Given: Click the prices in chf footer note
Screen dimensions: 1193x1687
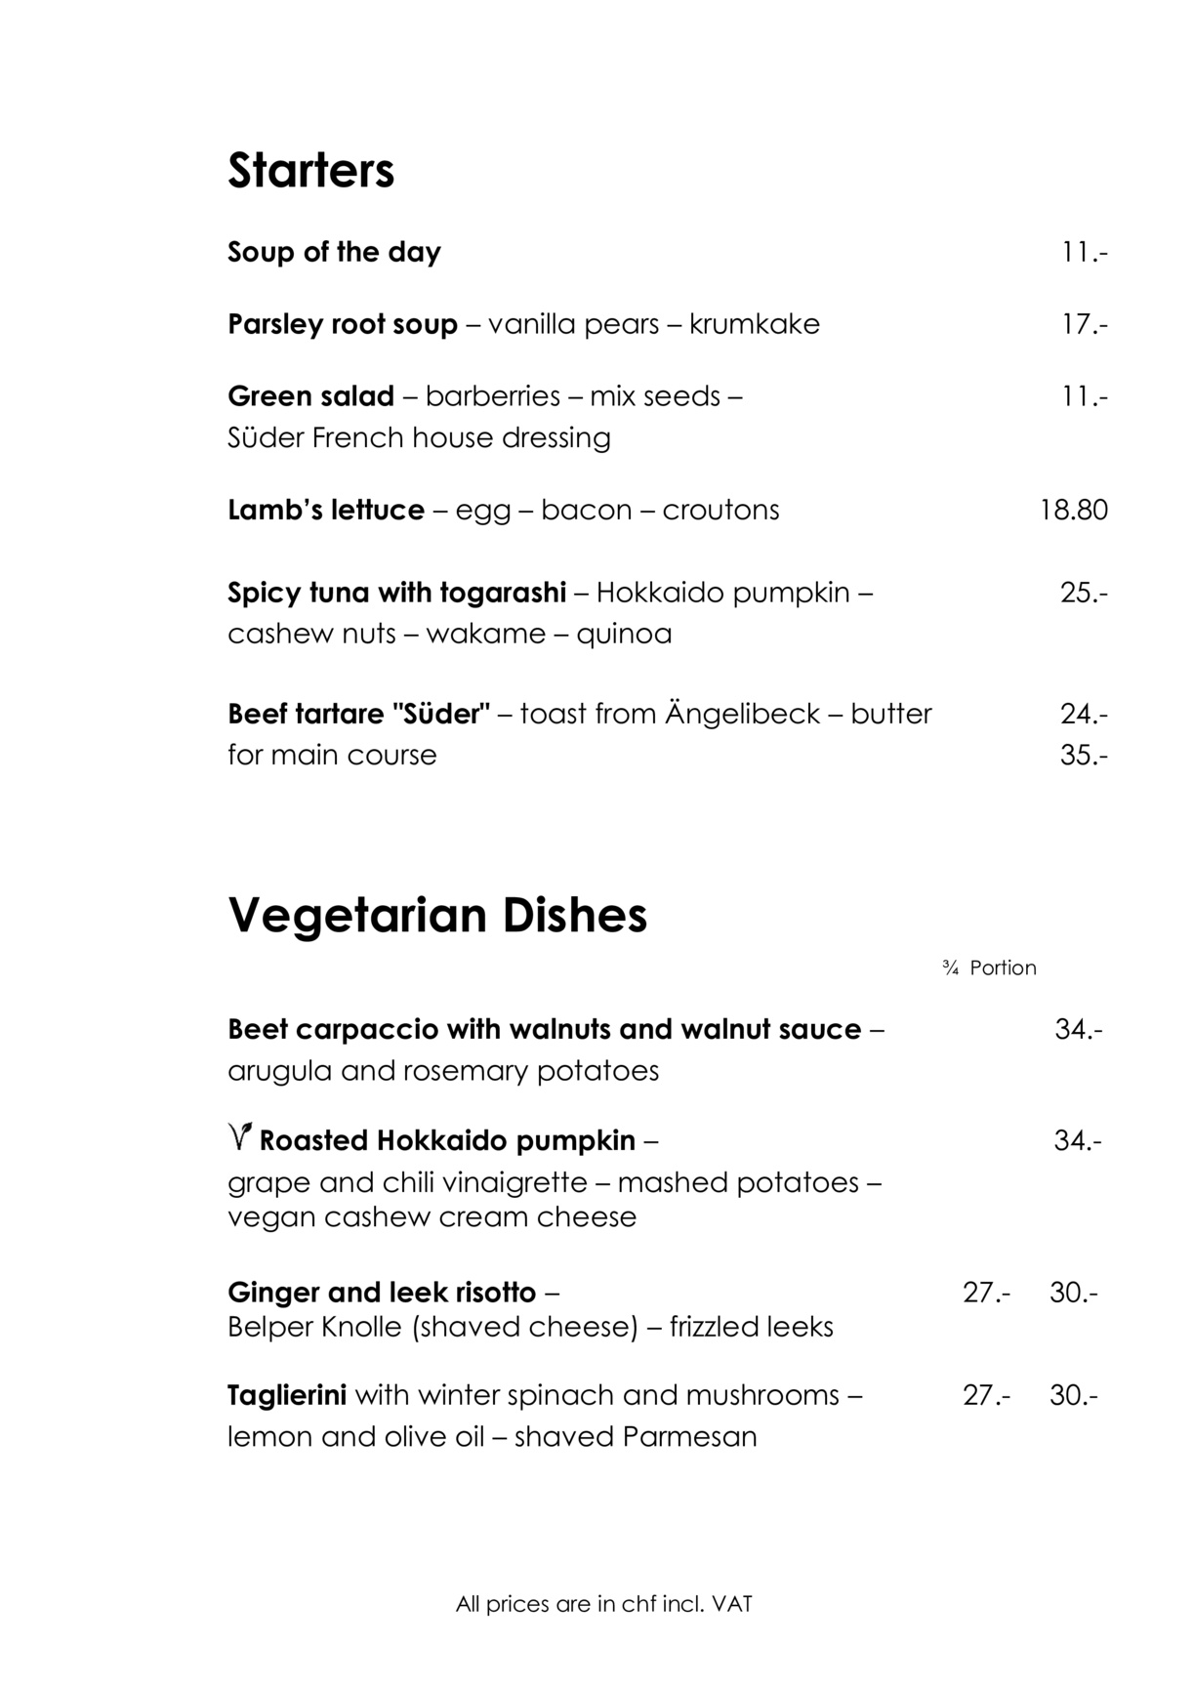Looking at the screenshot, I should [x=603, y=1604].
